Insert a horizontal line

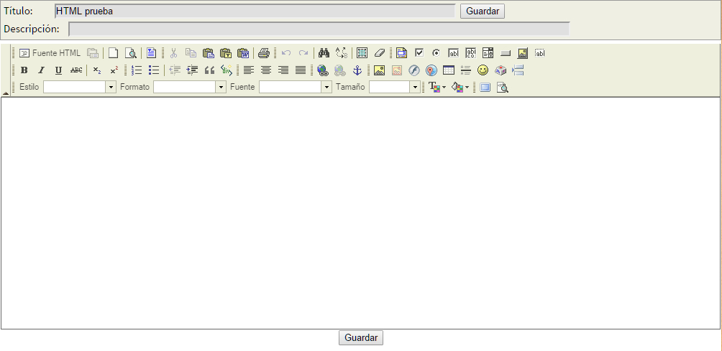point(465,70)
